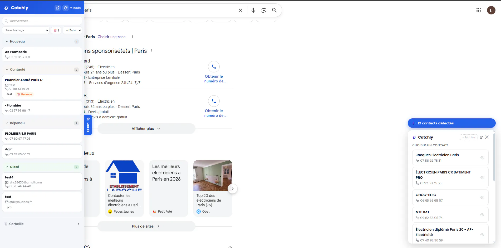Close the Catchly contact chooser popup
Image resolution: width=501 pixels, height=248 pixels.
[x=487, y=137]
